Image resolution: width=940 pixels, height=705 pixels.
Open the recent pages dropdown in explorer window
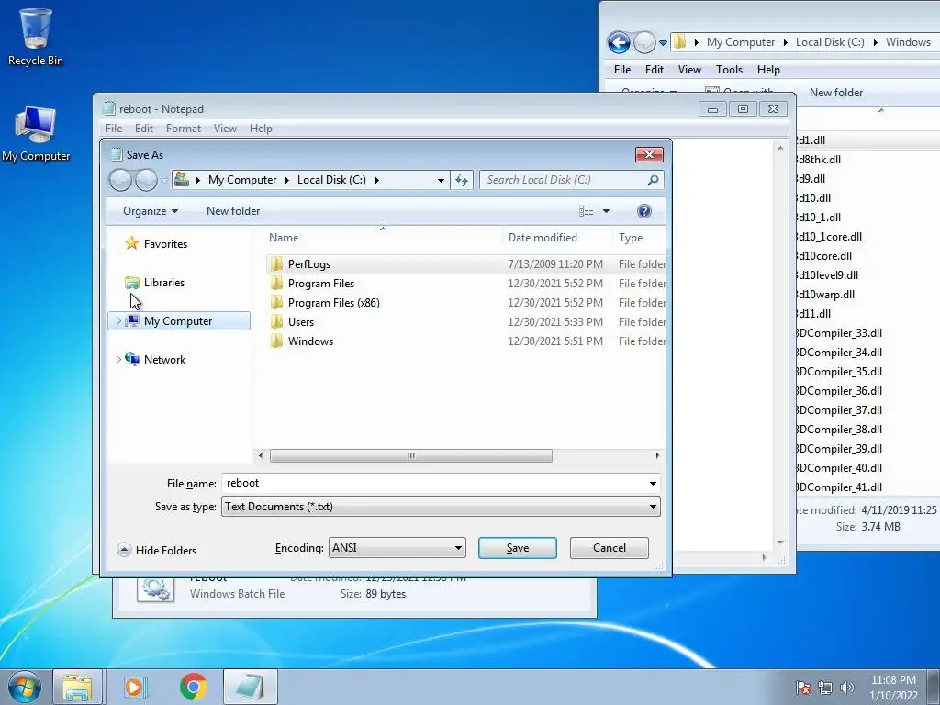click(x=663, y=43)
